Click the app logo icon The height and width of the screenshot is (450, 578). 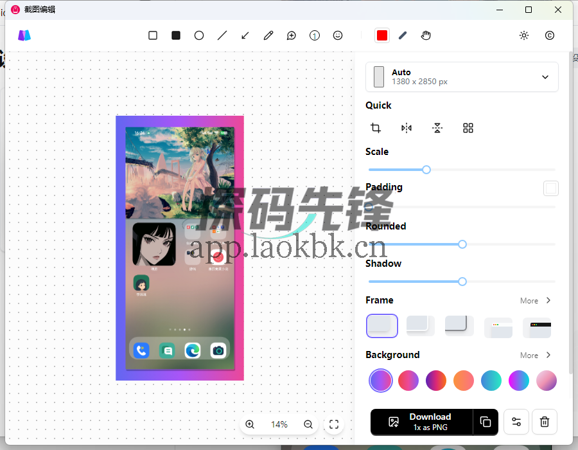[x=24, y=35]
